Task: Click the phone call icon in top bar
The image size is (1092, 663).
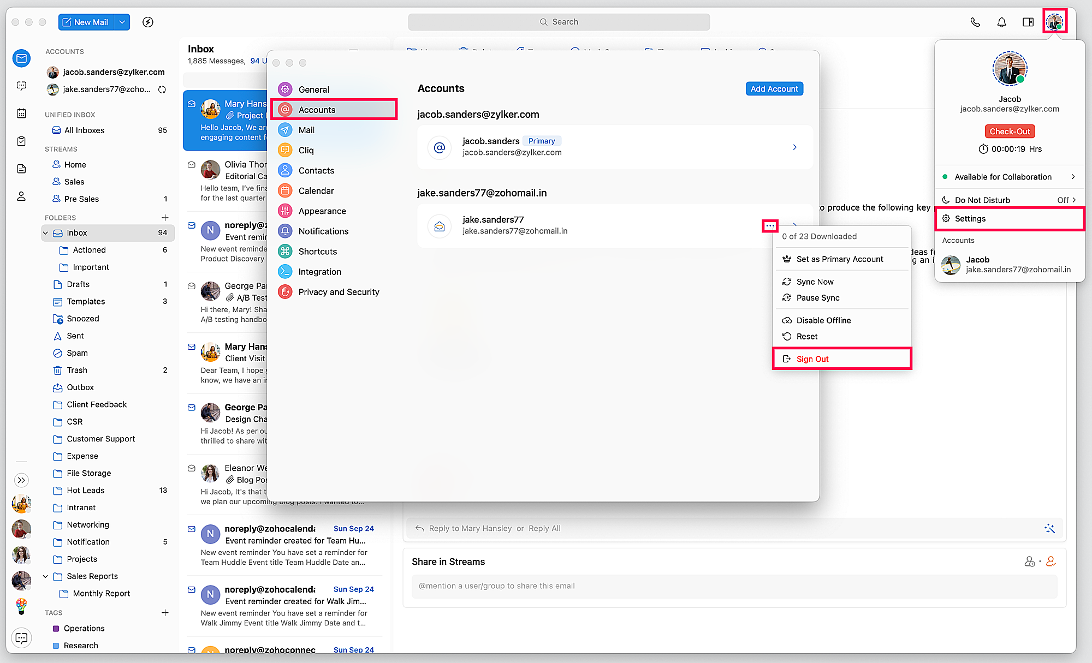Action: pos(975,22)
